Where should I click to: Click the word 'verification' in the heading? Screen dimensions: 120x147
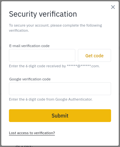coord(58,14)
